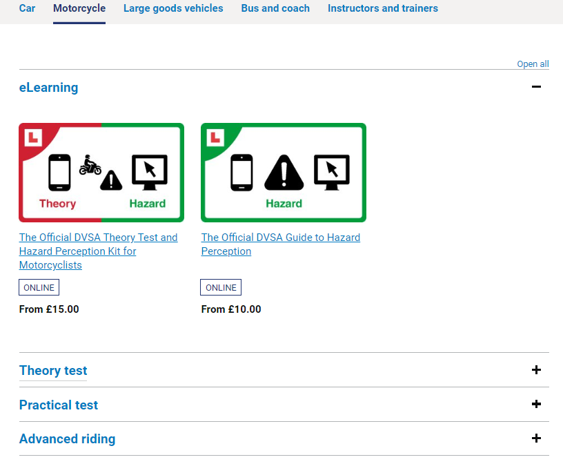Click the green Hazard label on the Theory kit card

tap(148, 204)
